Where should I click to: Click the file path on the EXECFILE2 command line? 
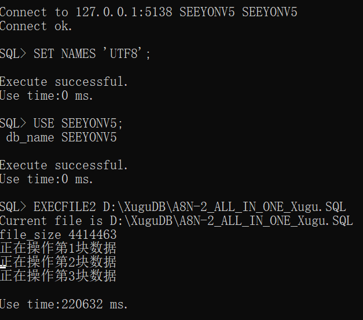224,207
